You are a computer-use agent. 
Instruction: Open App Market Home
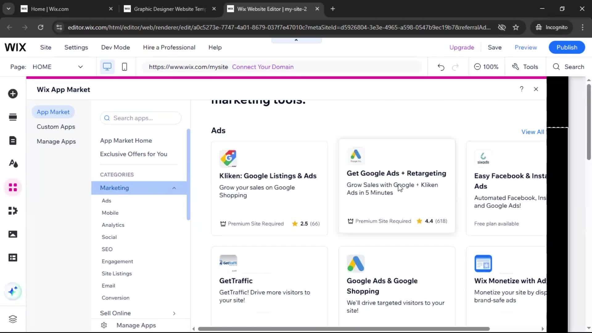[126, 141]
